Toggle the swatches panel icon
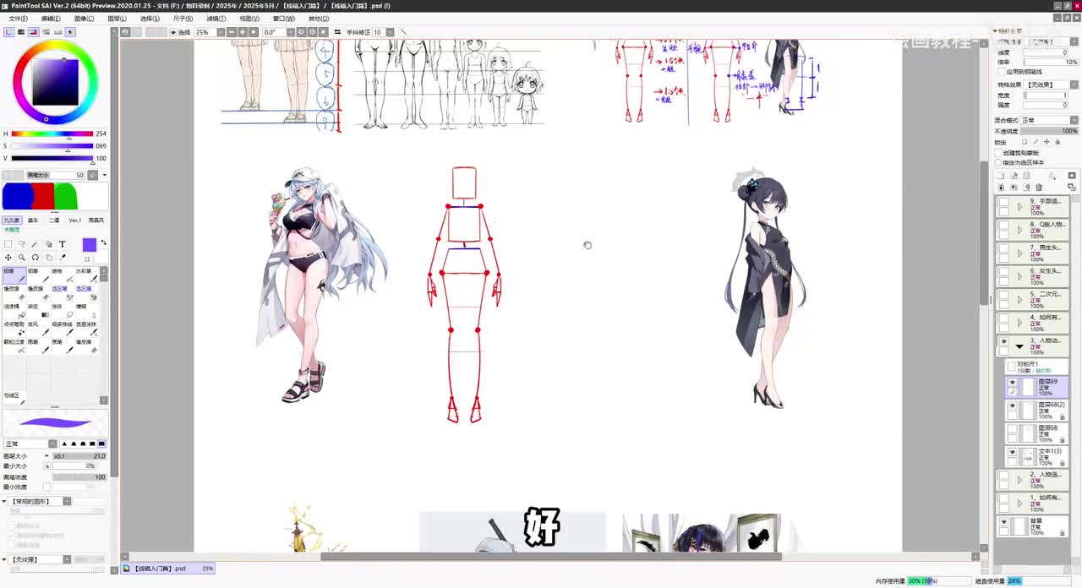Screen dimensions: 1082x588 click(x=57, y=32)
